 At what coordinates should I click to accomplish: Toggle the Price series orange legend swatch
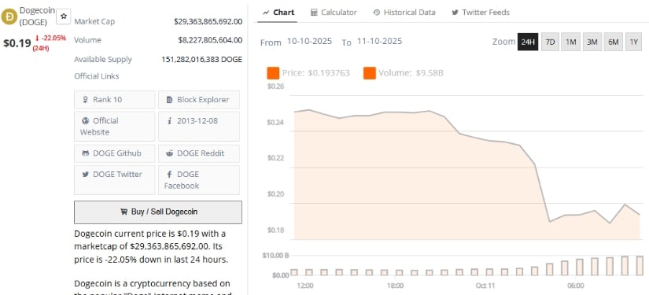click(x=273, y=73)
